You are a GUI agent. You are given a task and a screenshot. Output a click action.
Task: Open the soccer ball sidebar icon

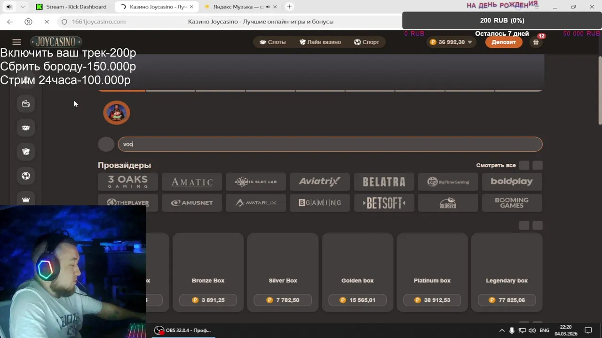26,176
